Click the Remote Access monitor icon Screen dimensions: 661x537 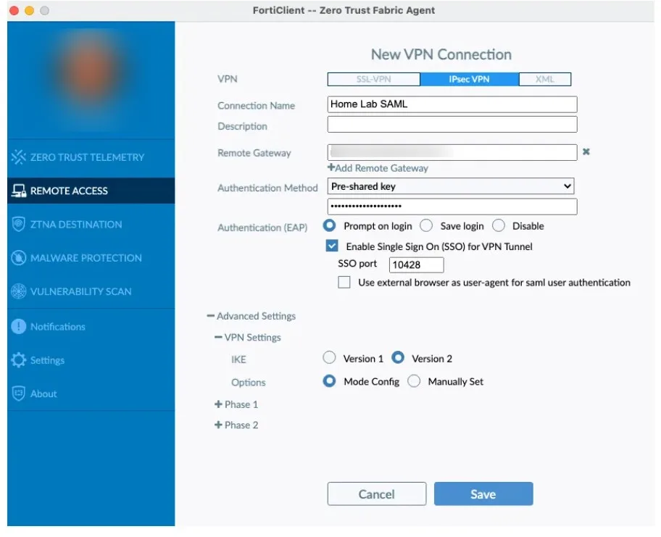[19, 191]
